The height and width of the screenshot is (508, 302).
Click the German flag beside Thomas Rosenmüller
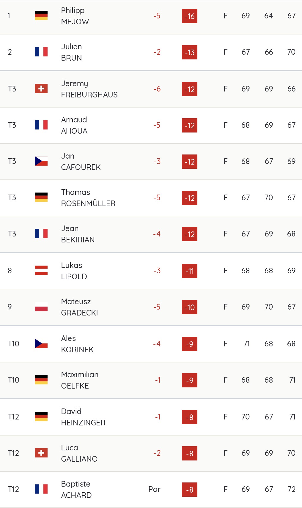[41, 197]
